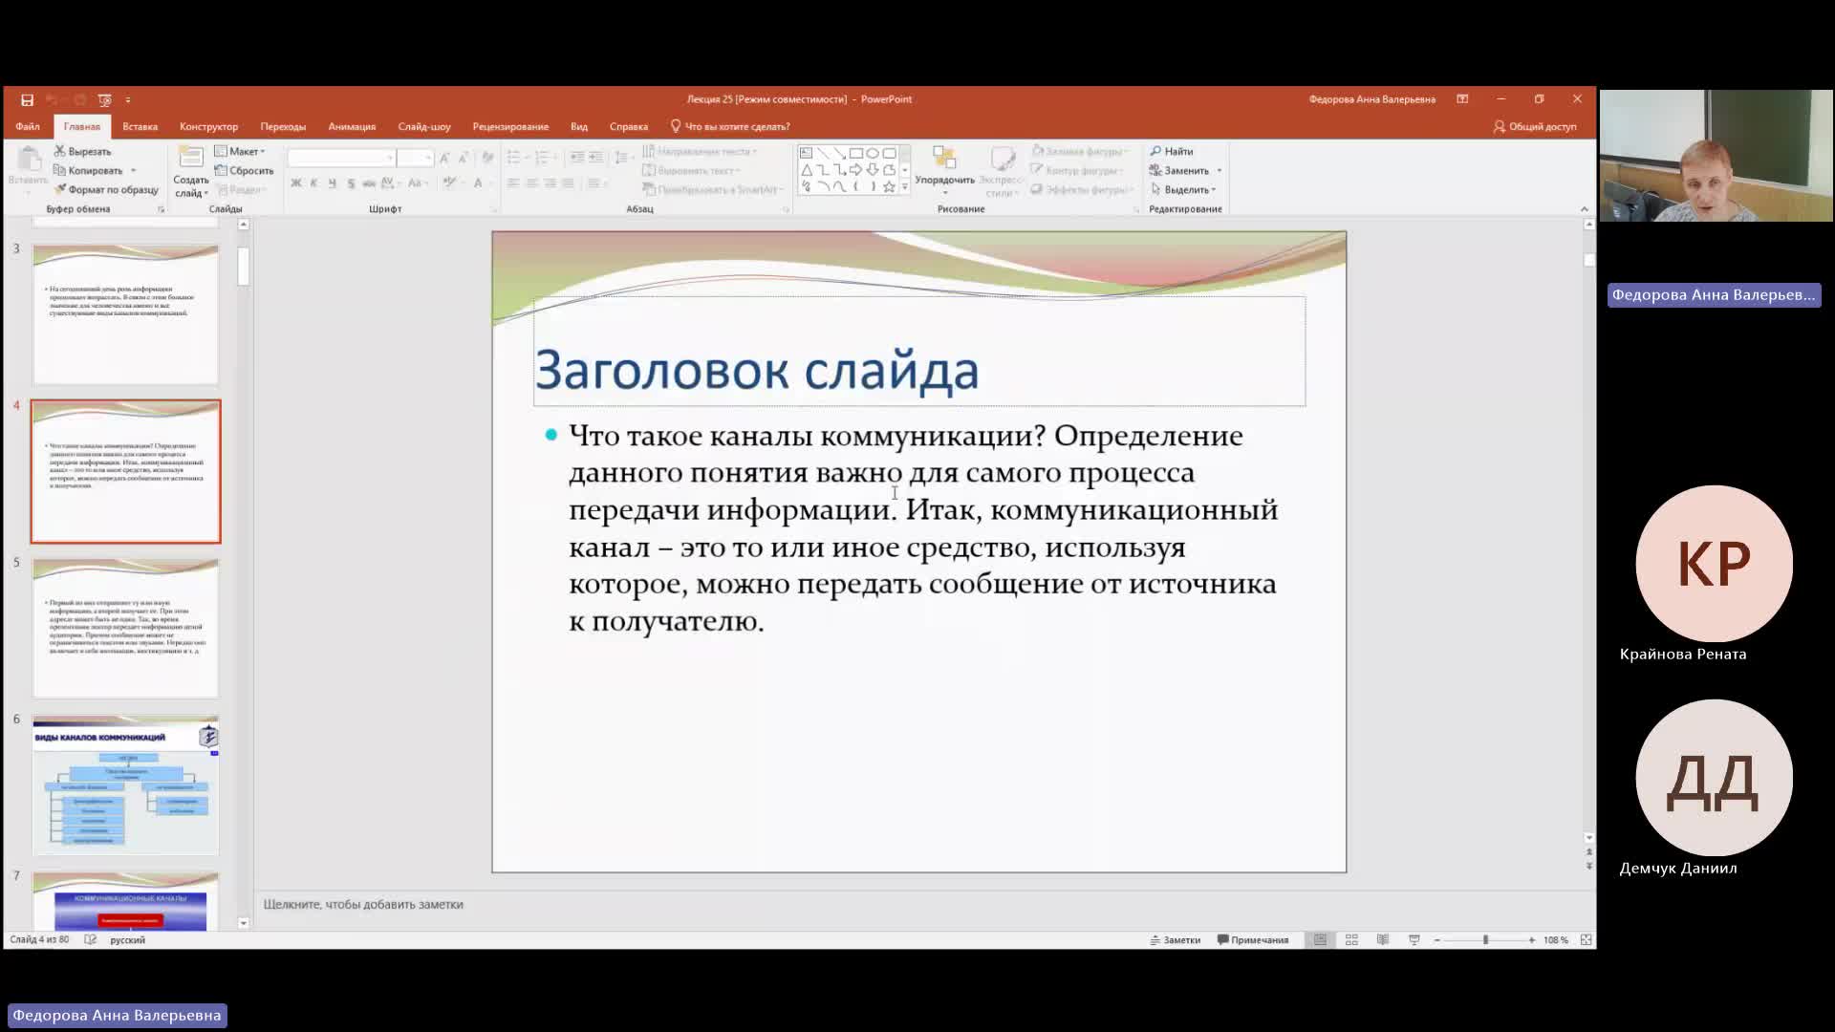Select the triangle shape in gallery
Screen dimensions: 1835x1032
pos(806,170)
